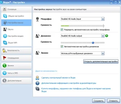Click the padlock icon beside Безопасность
The height and width of the screenshot is (104, 121).
(x=4, y=50)
